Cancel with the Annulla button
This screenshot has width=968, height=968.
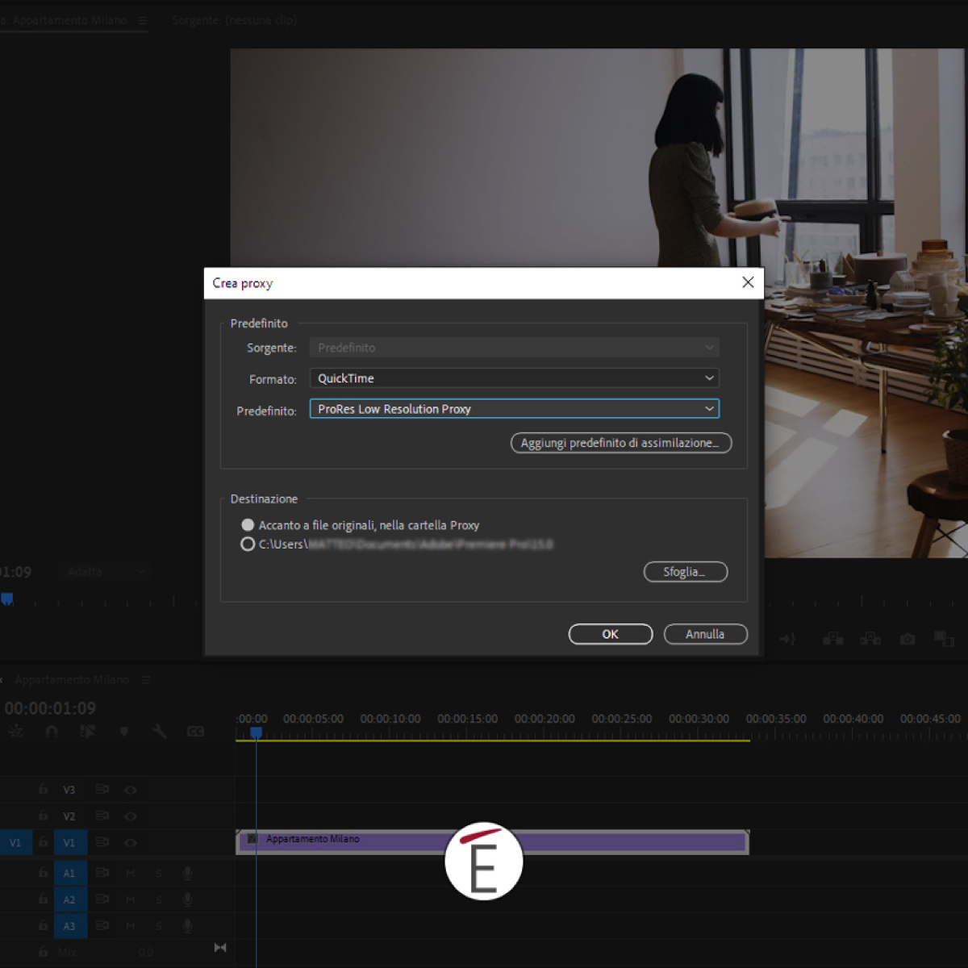coord(706,634)
